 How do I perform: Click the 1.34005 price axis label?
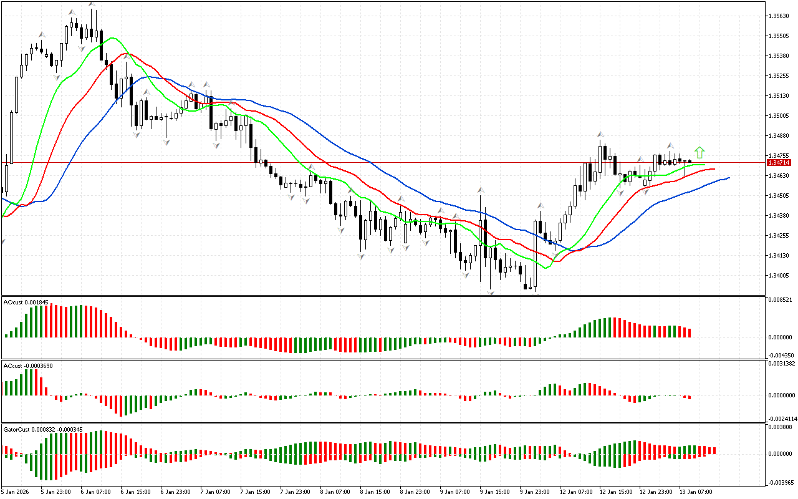tap(779, 276)
